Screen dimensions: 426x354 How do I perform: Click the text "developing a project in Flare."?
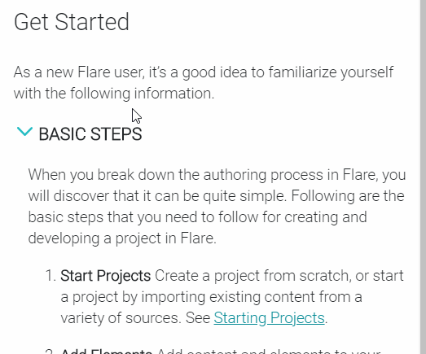pos(122,238)
